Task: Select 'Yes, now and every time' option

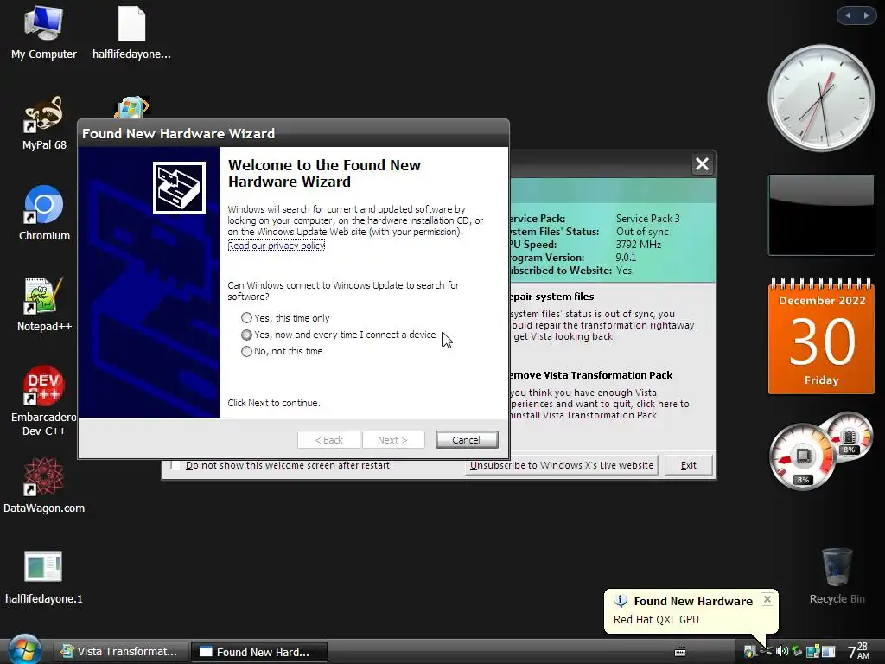Action: (x=339, y=335)
